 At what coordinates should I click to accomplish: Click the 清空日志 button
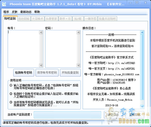point(113,115)
